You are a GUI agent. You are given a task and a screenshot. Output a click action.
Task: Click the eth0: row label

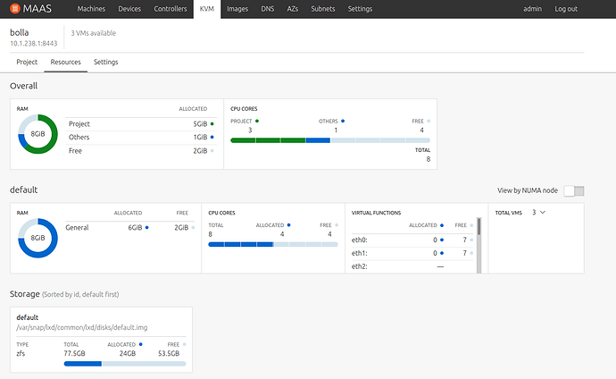pos(360,240)
